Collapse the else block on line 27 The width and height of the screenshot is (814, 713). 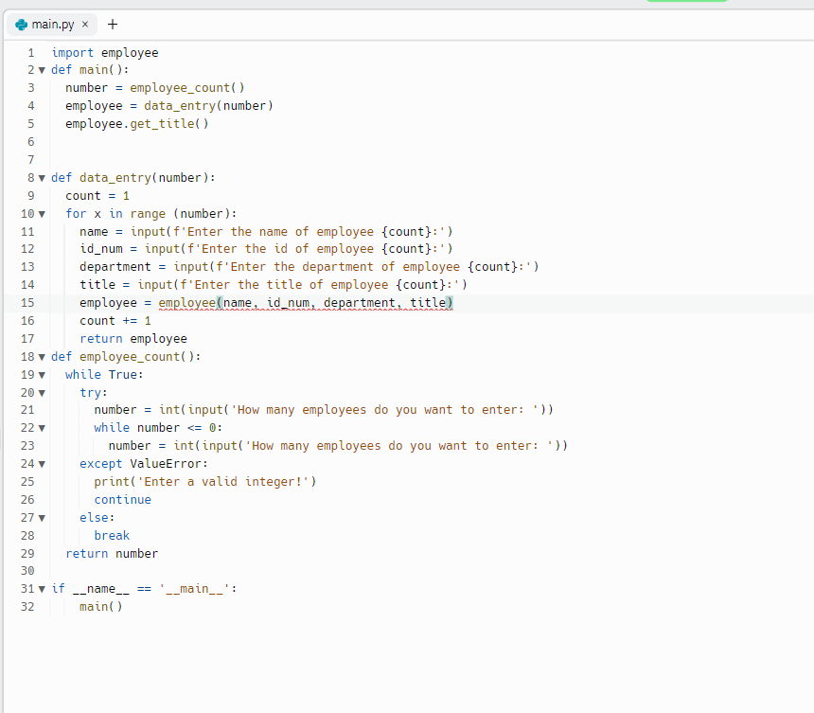[42, 517]
